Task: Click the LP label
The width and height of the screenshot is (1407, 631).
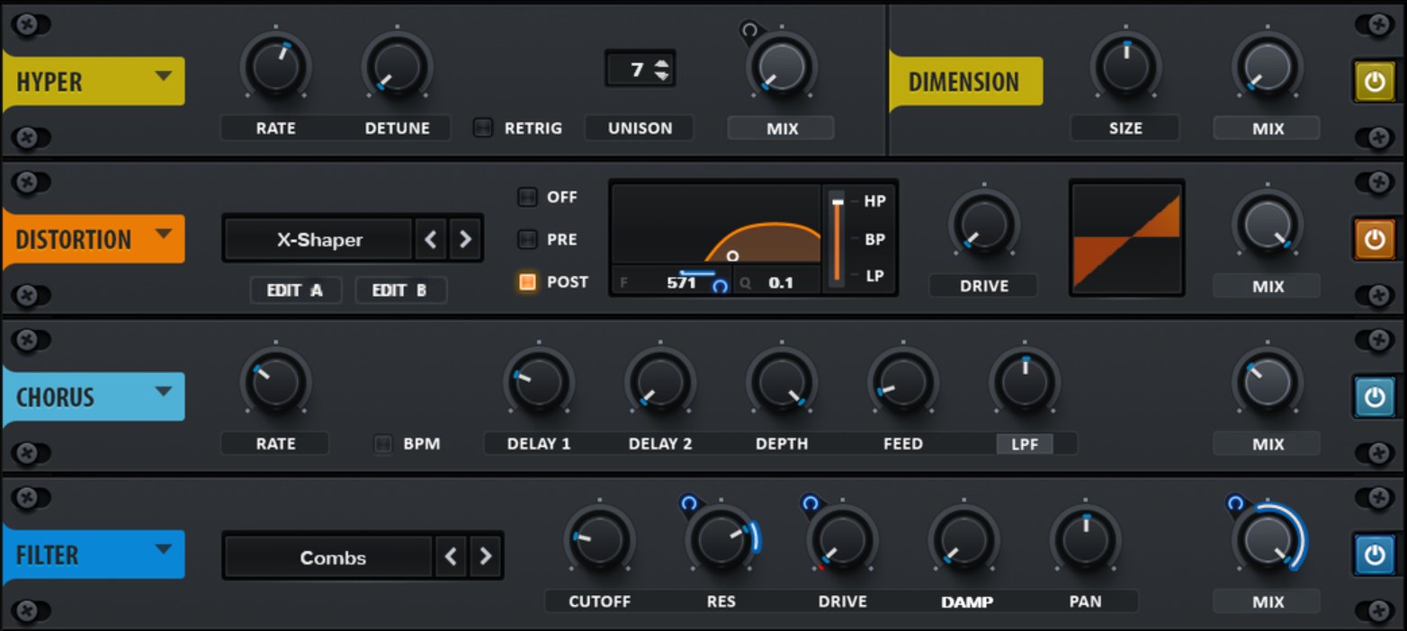Action: (x=874, y=276)
